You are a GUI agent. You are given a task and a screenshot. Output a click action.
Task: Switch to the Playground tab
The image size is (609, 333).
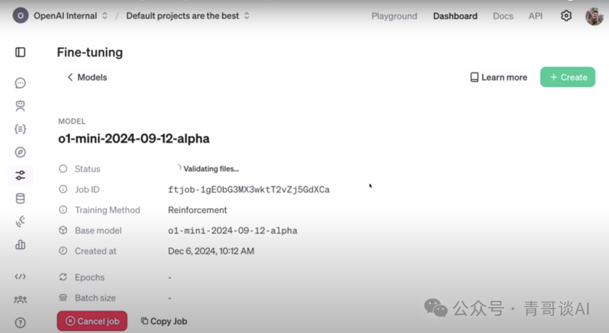point(394,16)
